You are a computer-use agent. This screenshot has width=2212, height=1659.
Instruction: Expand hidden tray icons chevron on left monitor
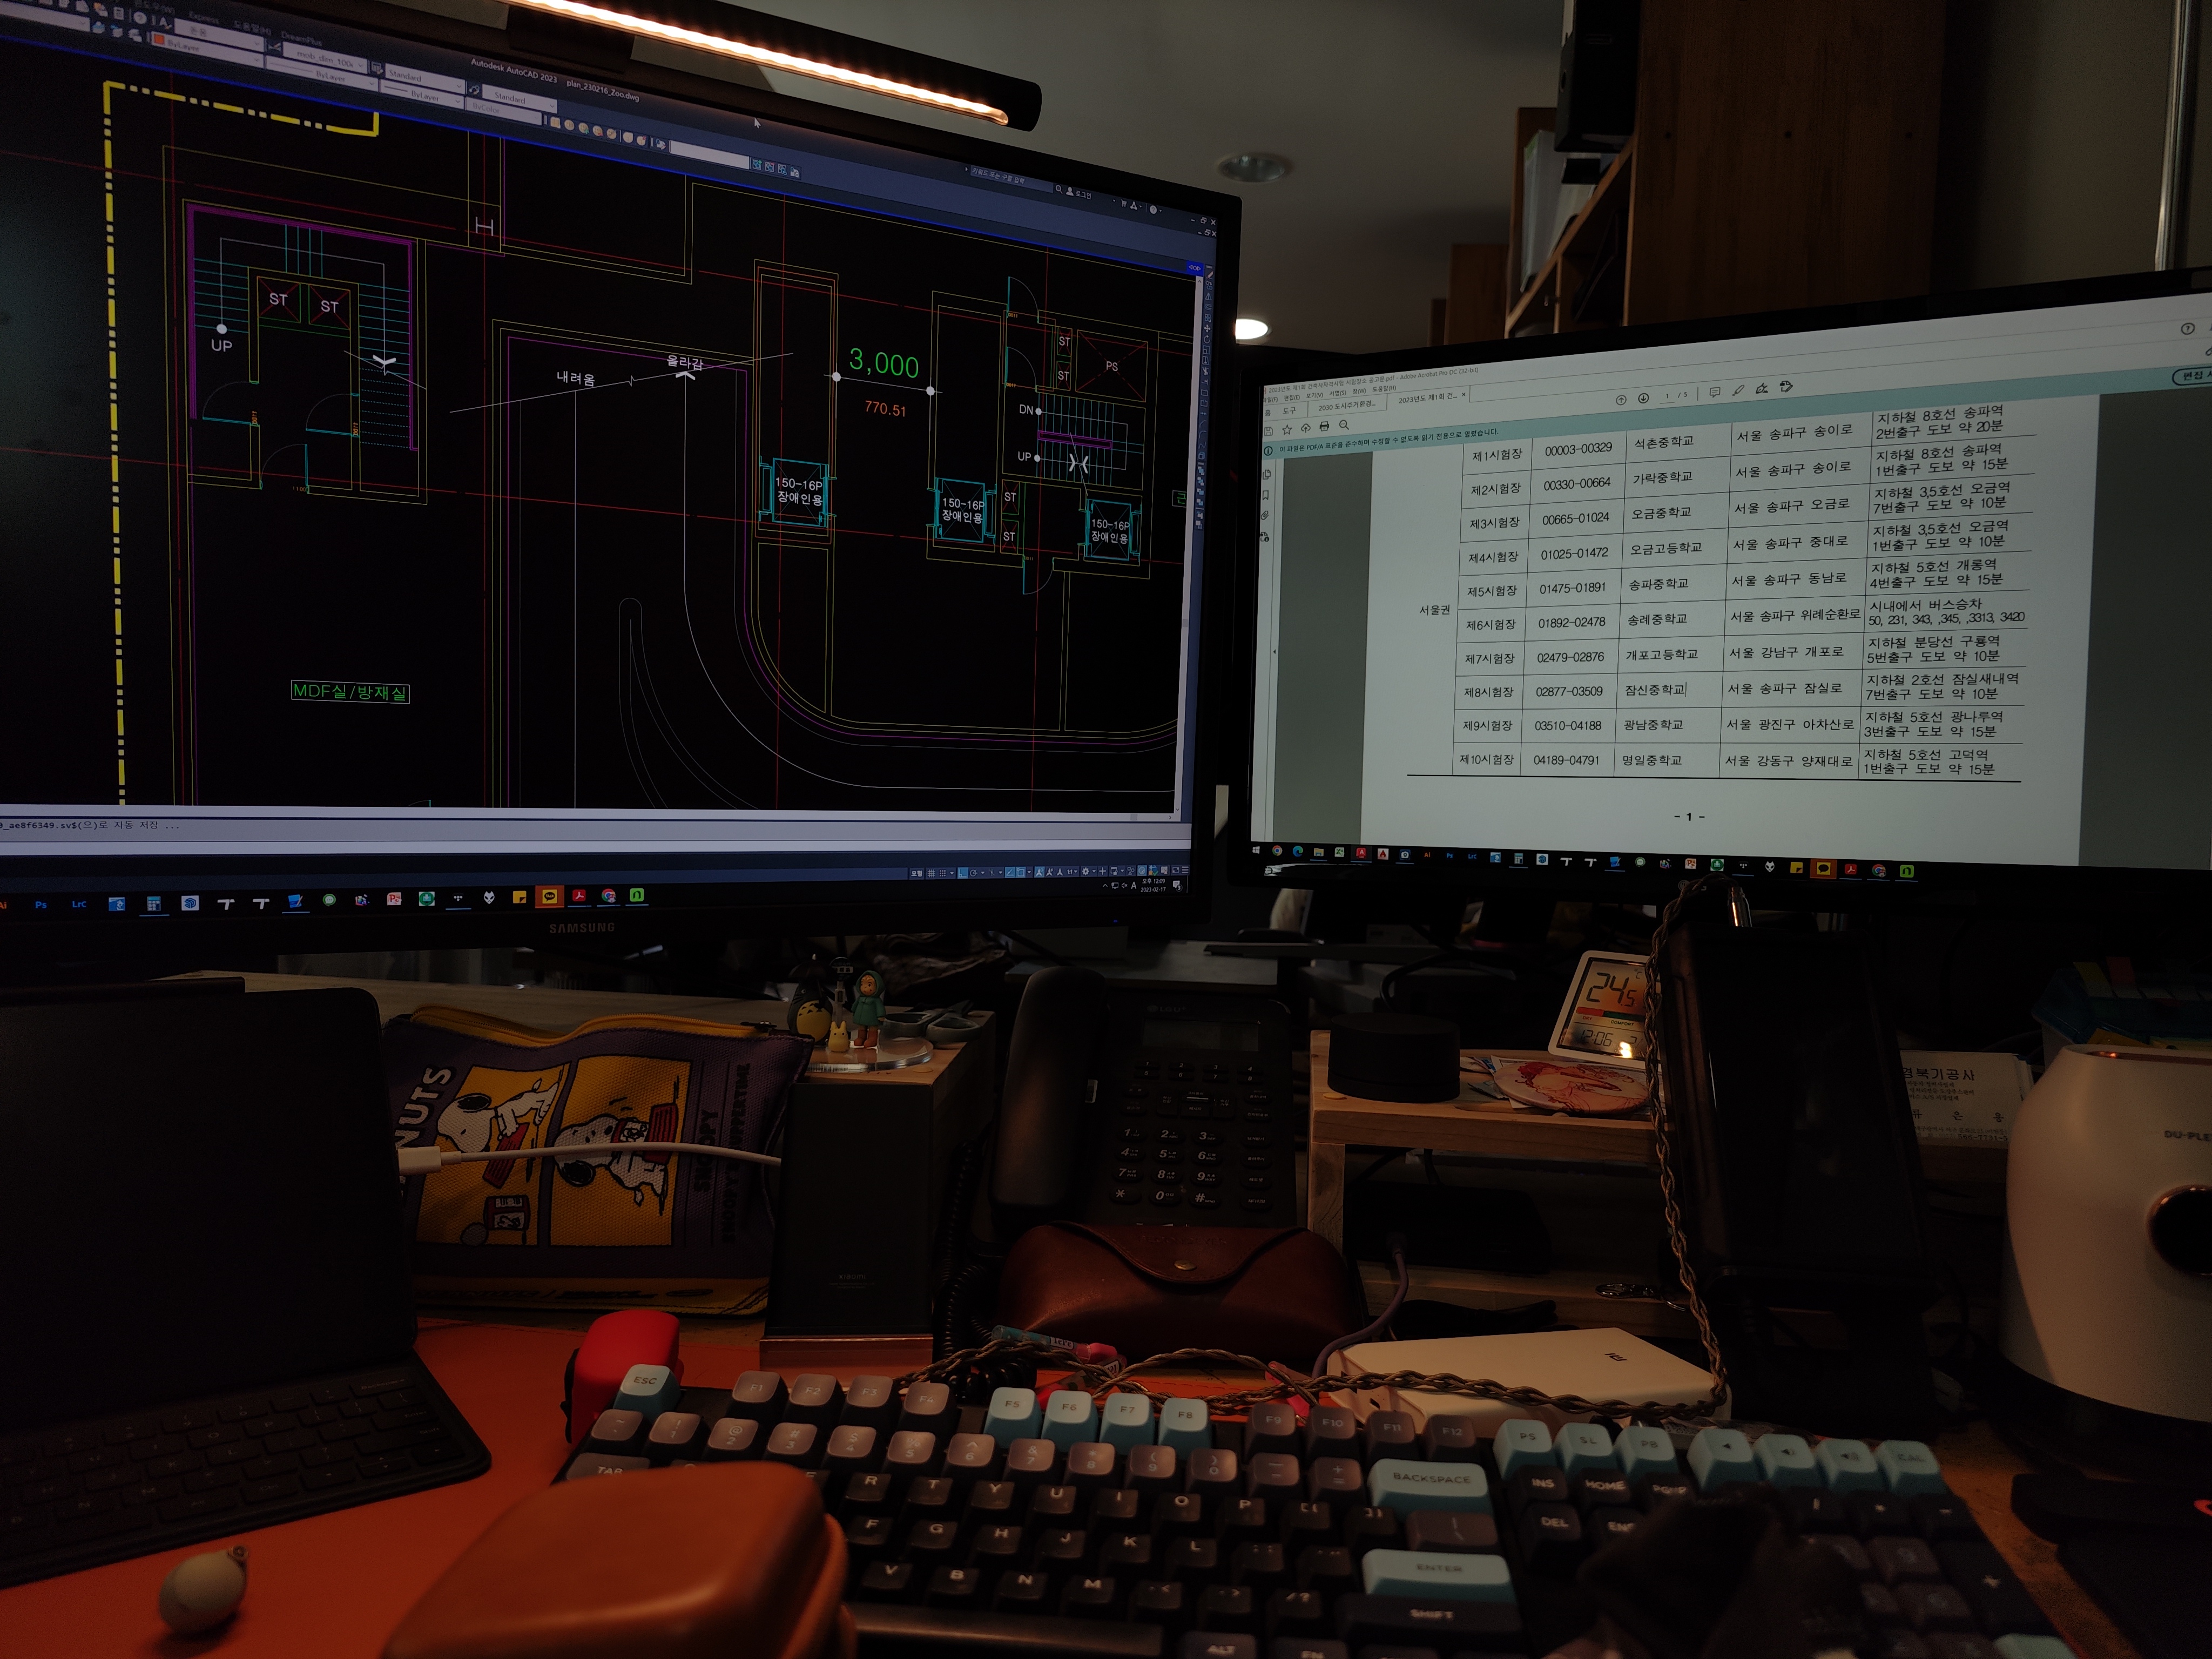point(1105,886)
